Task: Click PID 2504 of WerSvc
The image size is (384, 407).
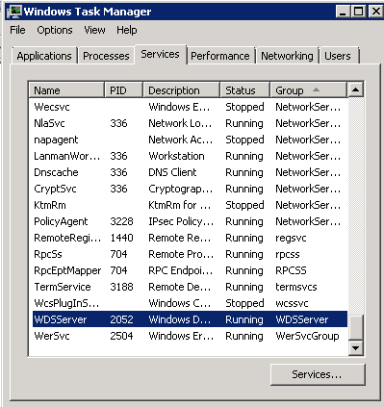Action: [x=121, y=336]
